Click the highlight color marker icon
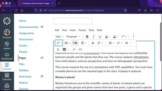 (114, 36)
